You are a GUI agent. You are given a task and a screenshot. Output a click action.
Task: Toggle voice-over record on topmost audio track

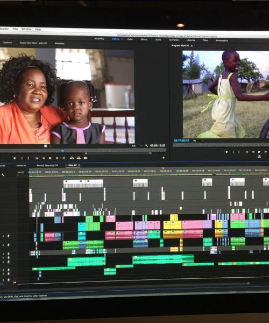[x=9, y=236]
